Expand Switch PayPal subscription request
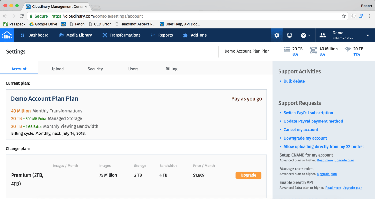This screenshot has width=375, height=199. click(x=308, y=113)
